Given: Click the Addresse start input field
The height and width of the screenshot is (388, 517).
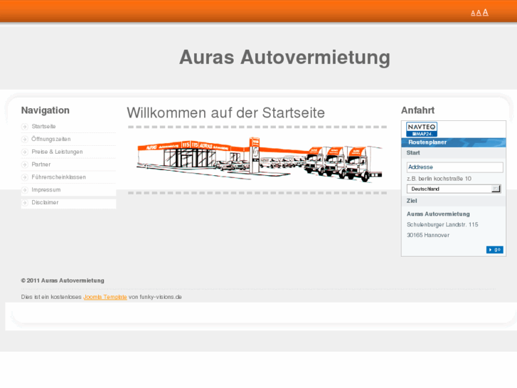Looking at the screenshot, I should [454, 167].
